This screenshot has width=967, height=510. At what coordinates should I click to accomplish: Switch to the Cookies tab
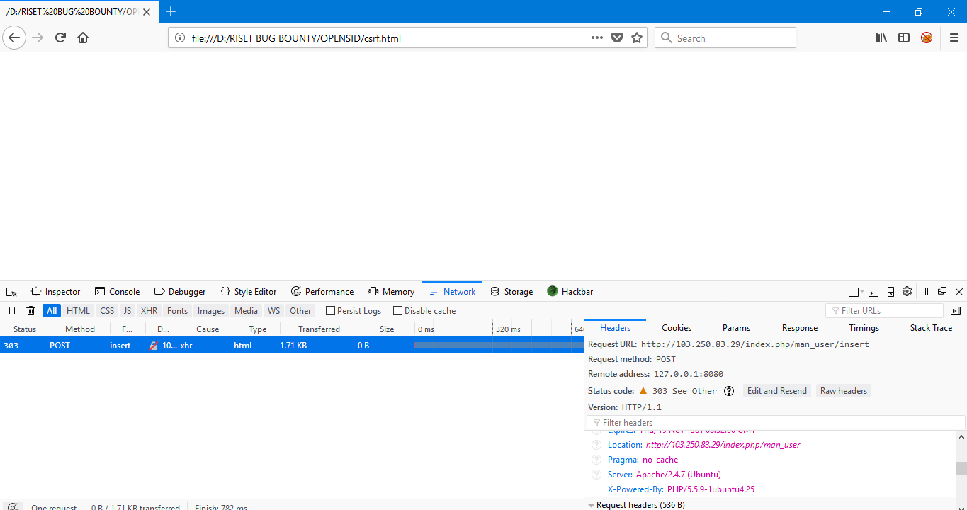point(676,327)
